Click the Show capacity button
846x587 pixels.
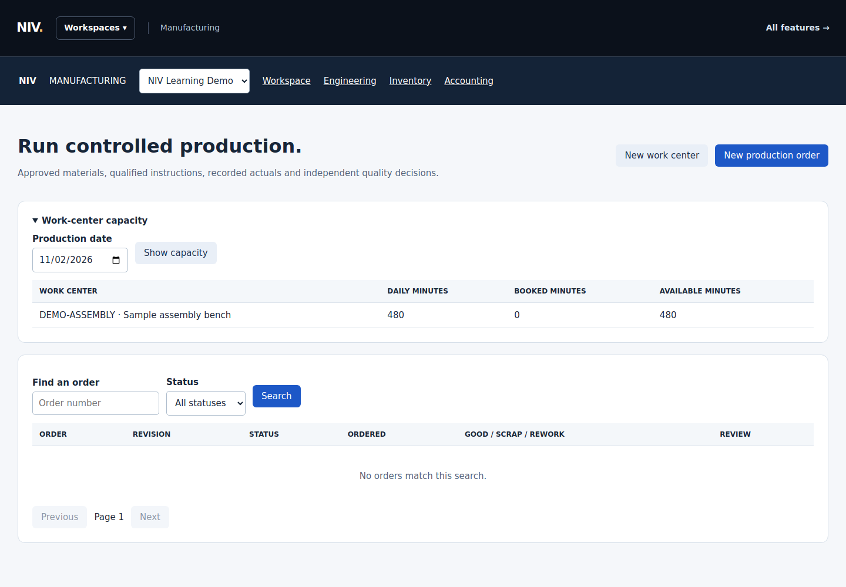coord(176,253)
